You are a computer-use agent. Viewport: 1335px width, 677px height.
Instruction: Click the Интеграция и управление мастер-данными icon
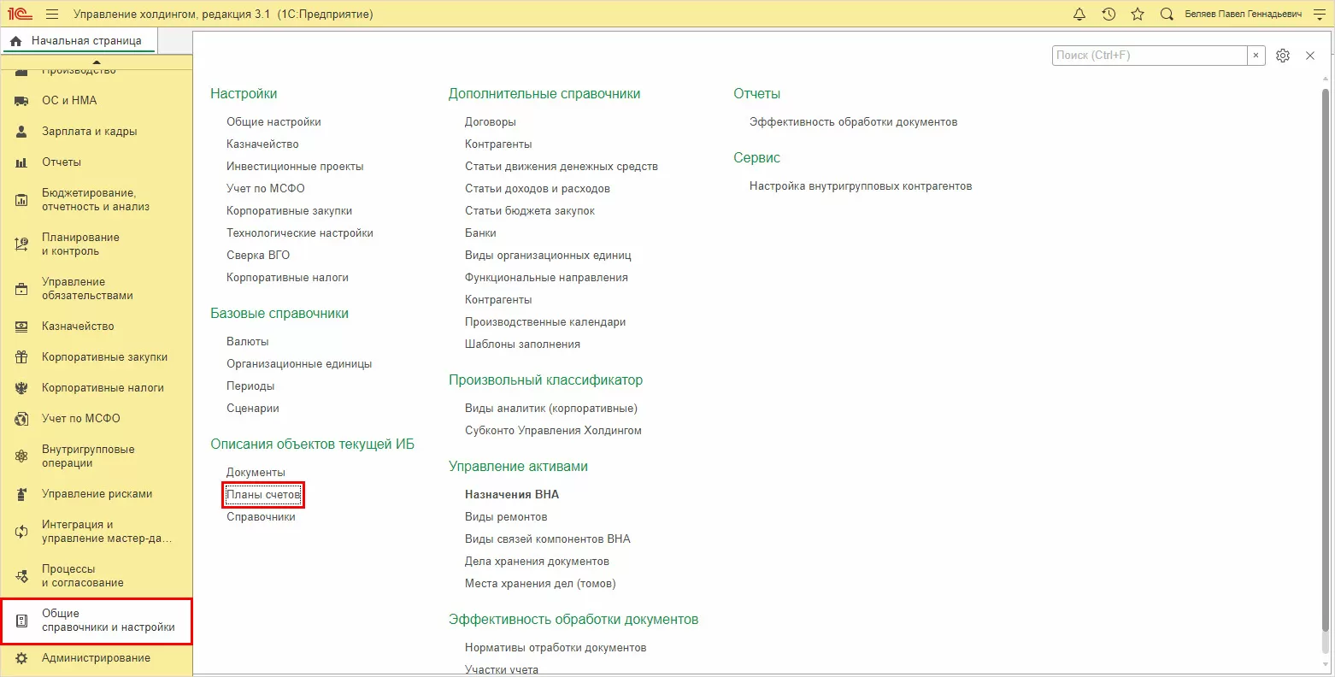(22, 532)
